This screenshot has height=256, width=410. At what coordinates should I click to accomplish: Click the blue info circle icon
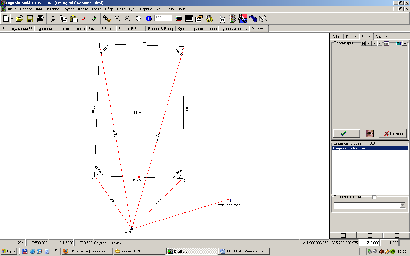(x=148, y=19)
